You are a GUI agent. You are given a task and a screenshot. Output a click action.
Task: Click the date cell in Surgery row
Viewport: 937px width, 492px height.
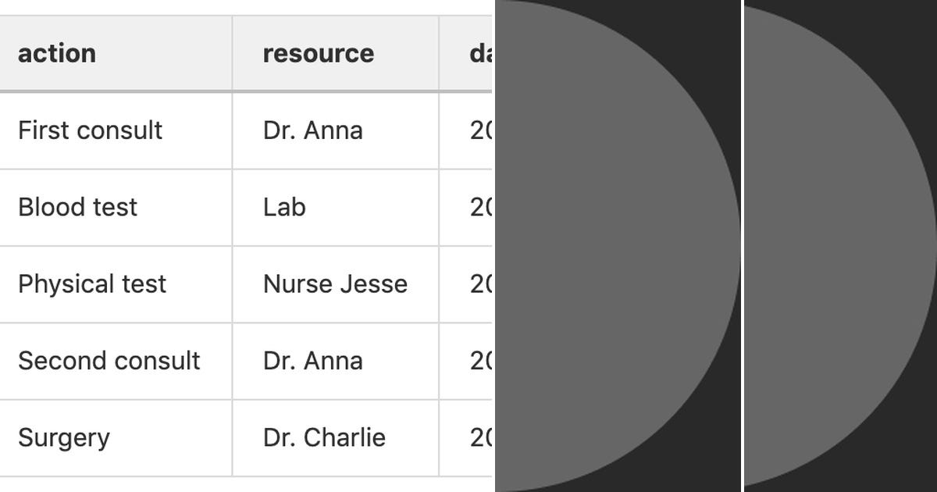pyautogui.click(x=466, y=437)
